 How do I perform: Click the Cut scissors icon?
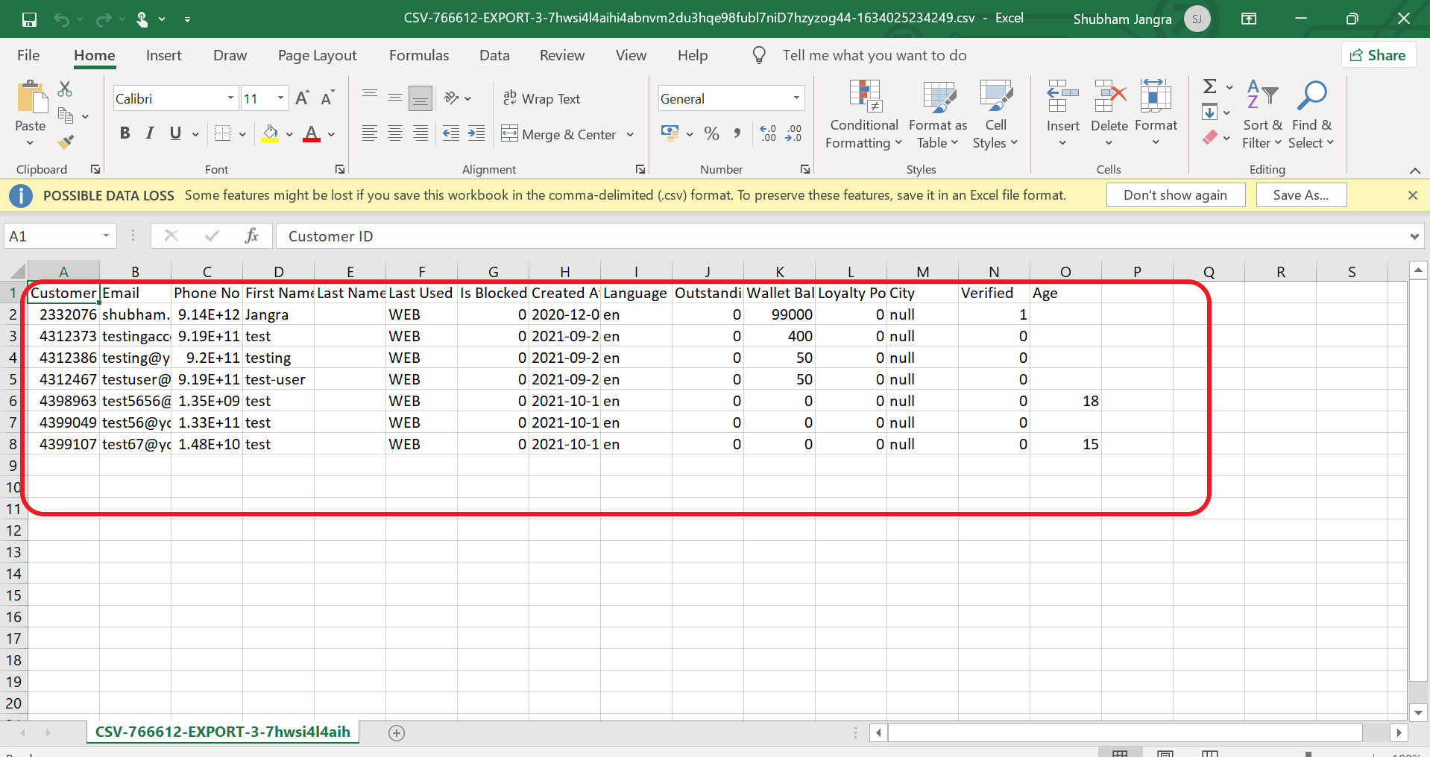coord(66,89)
